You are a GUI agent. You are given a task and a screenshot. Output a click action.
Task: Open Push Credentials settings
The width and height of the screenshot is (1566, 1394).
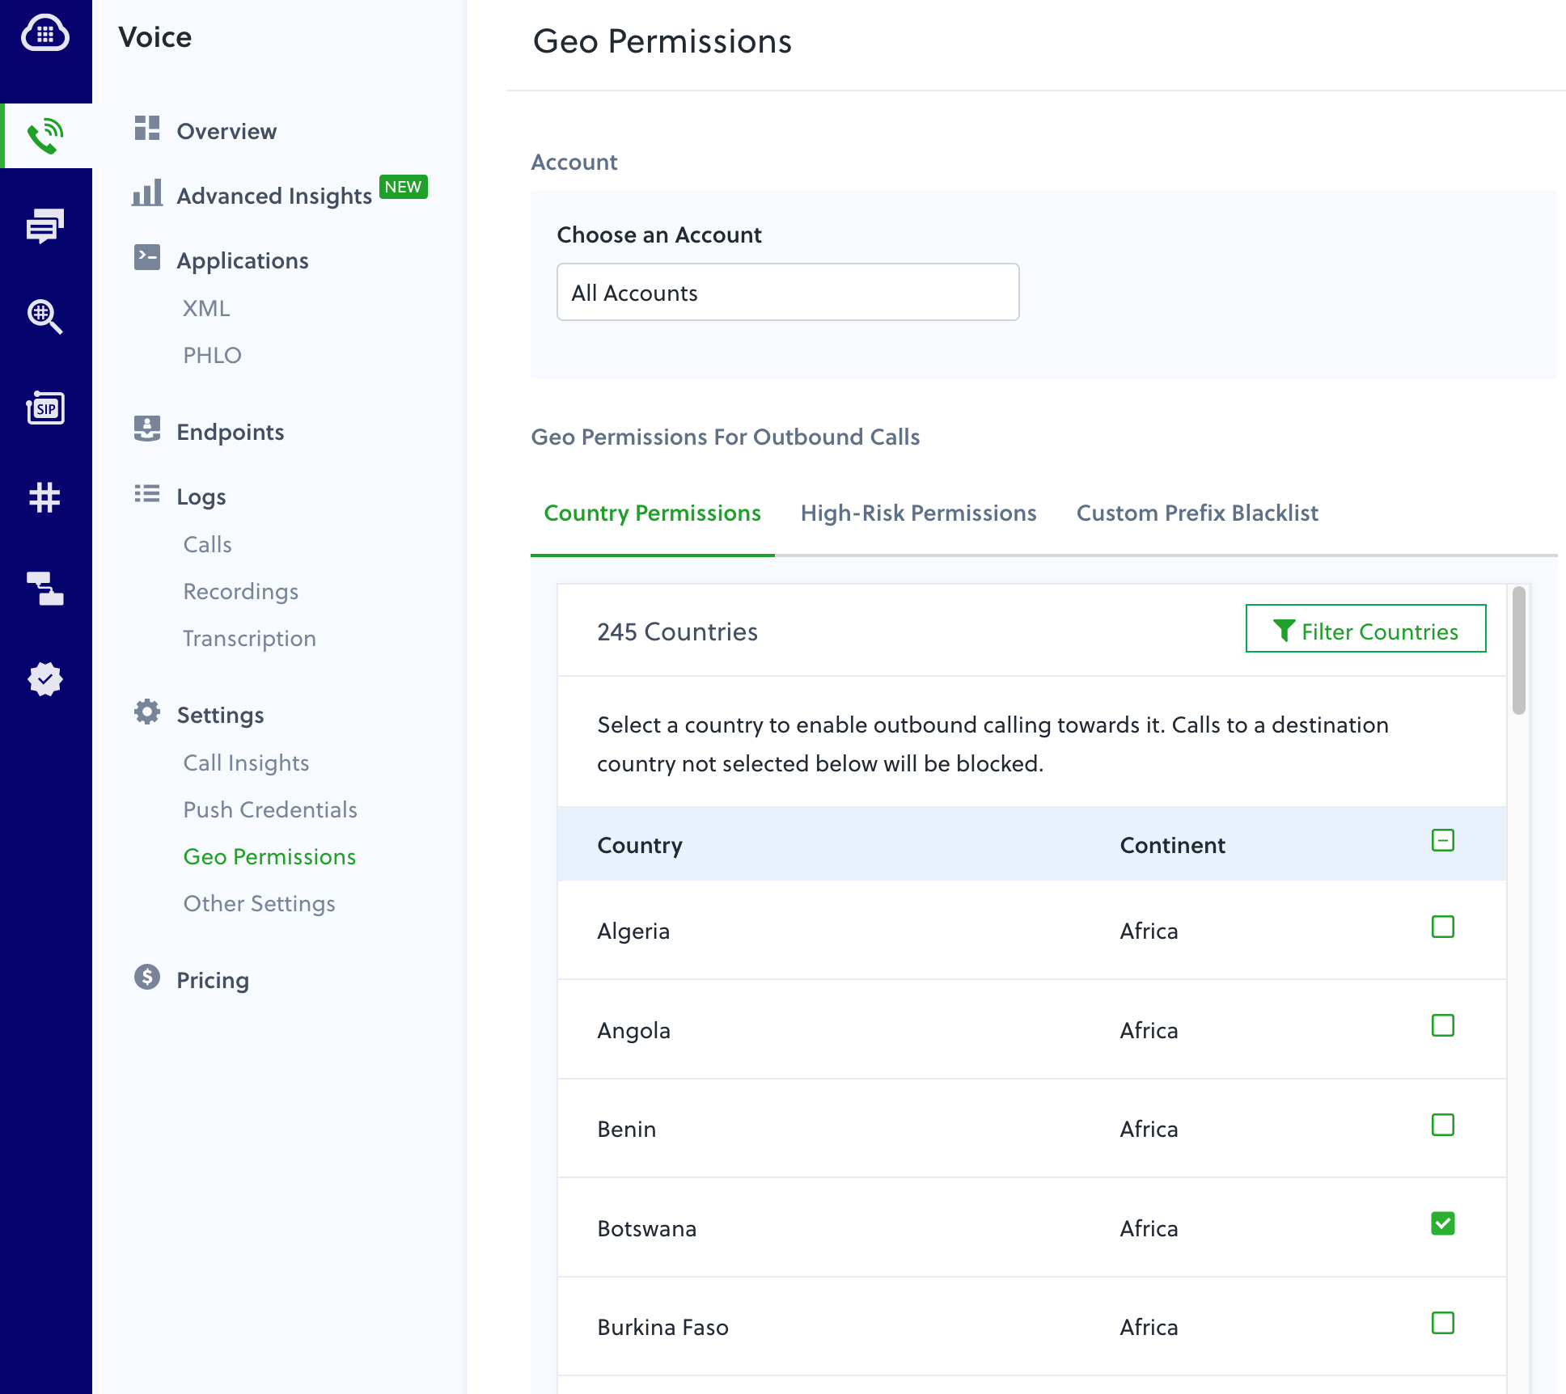click(269, 809)
